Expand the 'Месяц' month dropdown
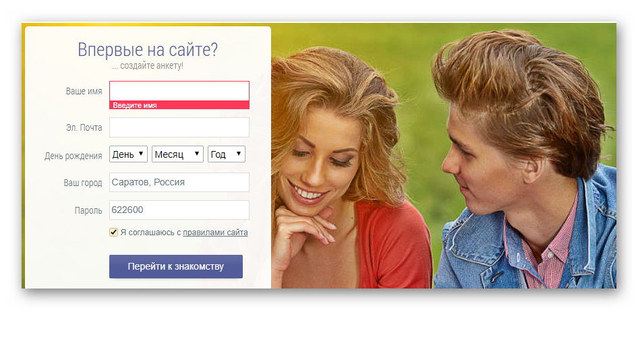 click(x=177, y=154)
